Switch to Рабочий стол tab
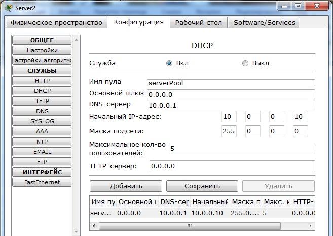The width and height of the screenshot is (333, 236). click(x=199, y=22)
